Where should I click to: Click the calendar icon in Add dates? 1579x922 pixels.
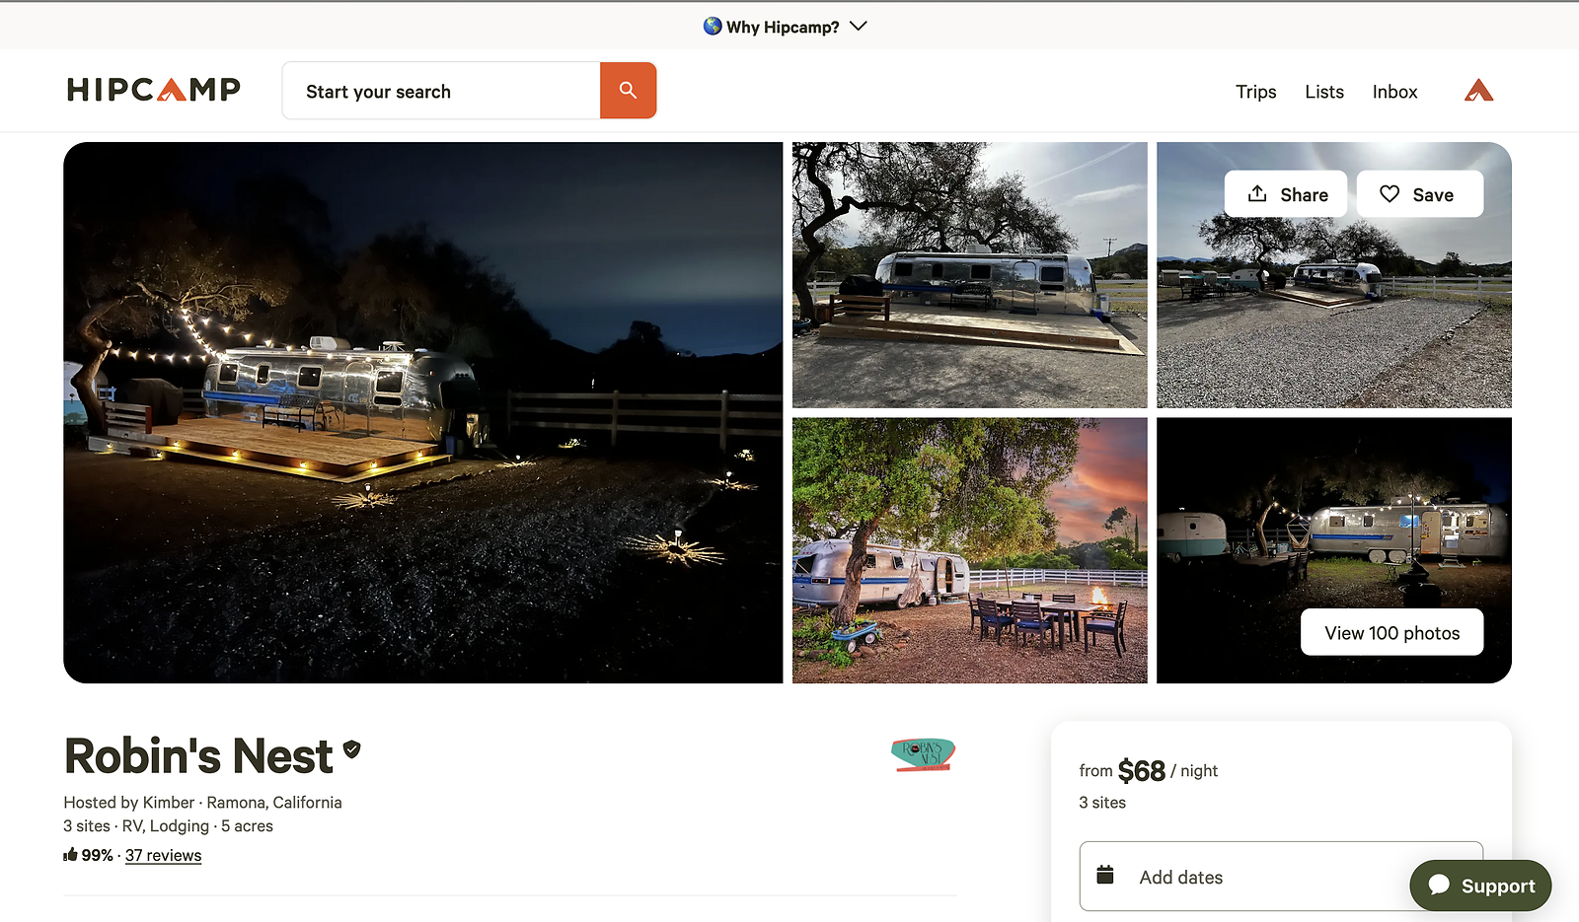(x=1105, y=876)
